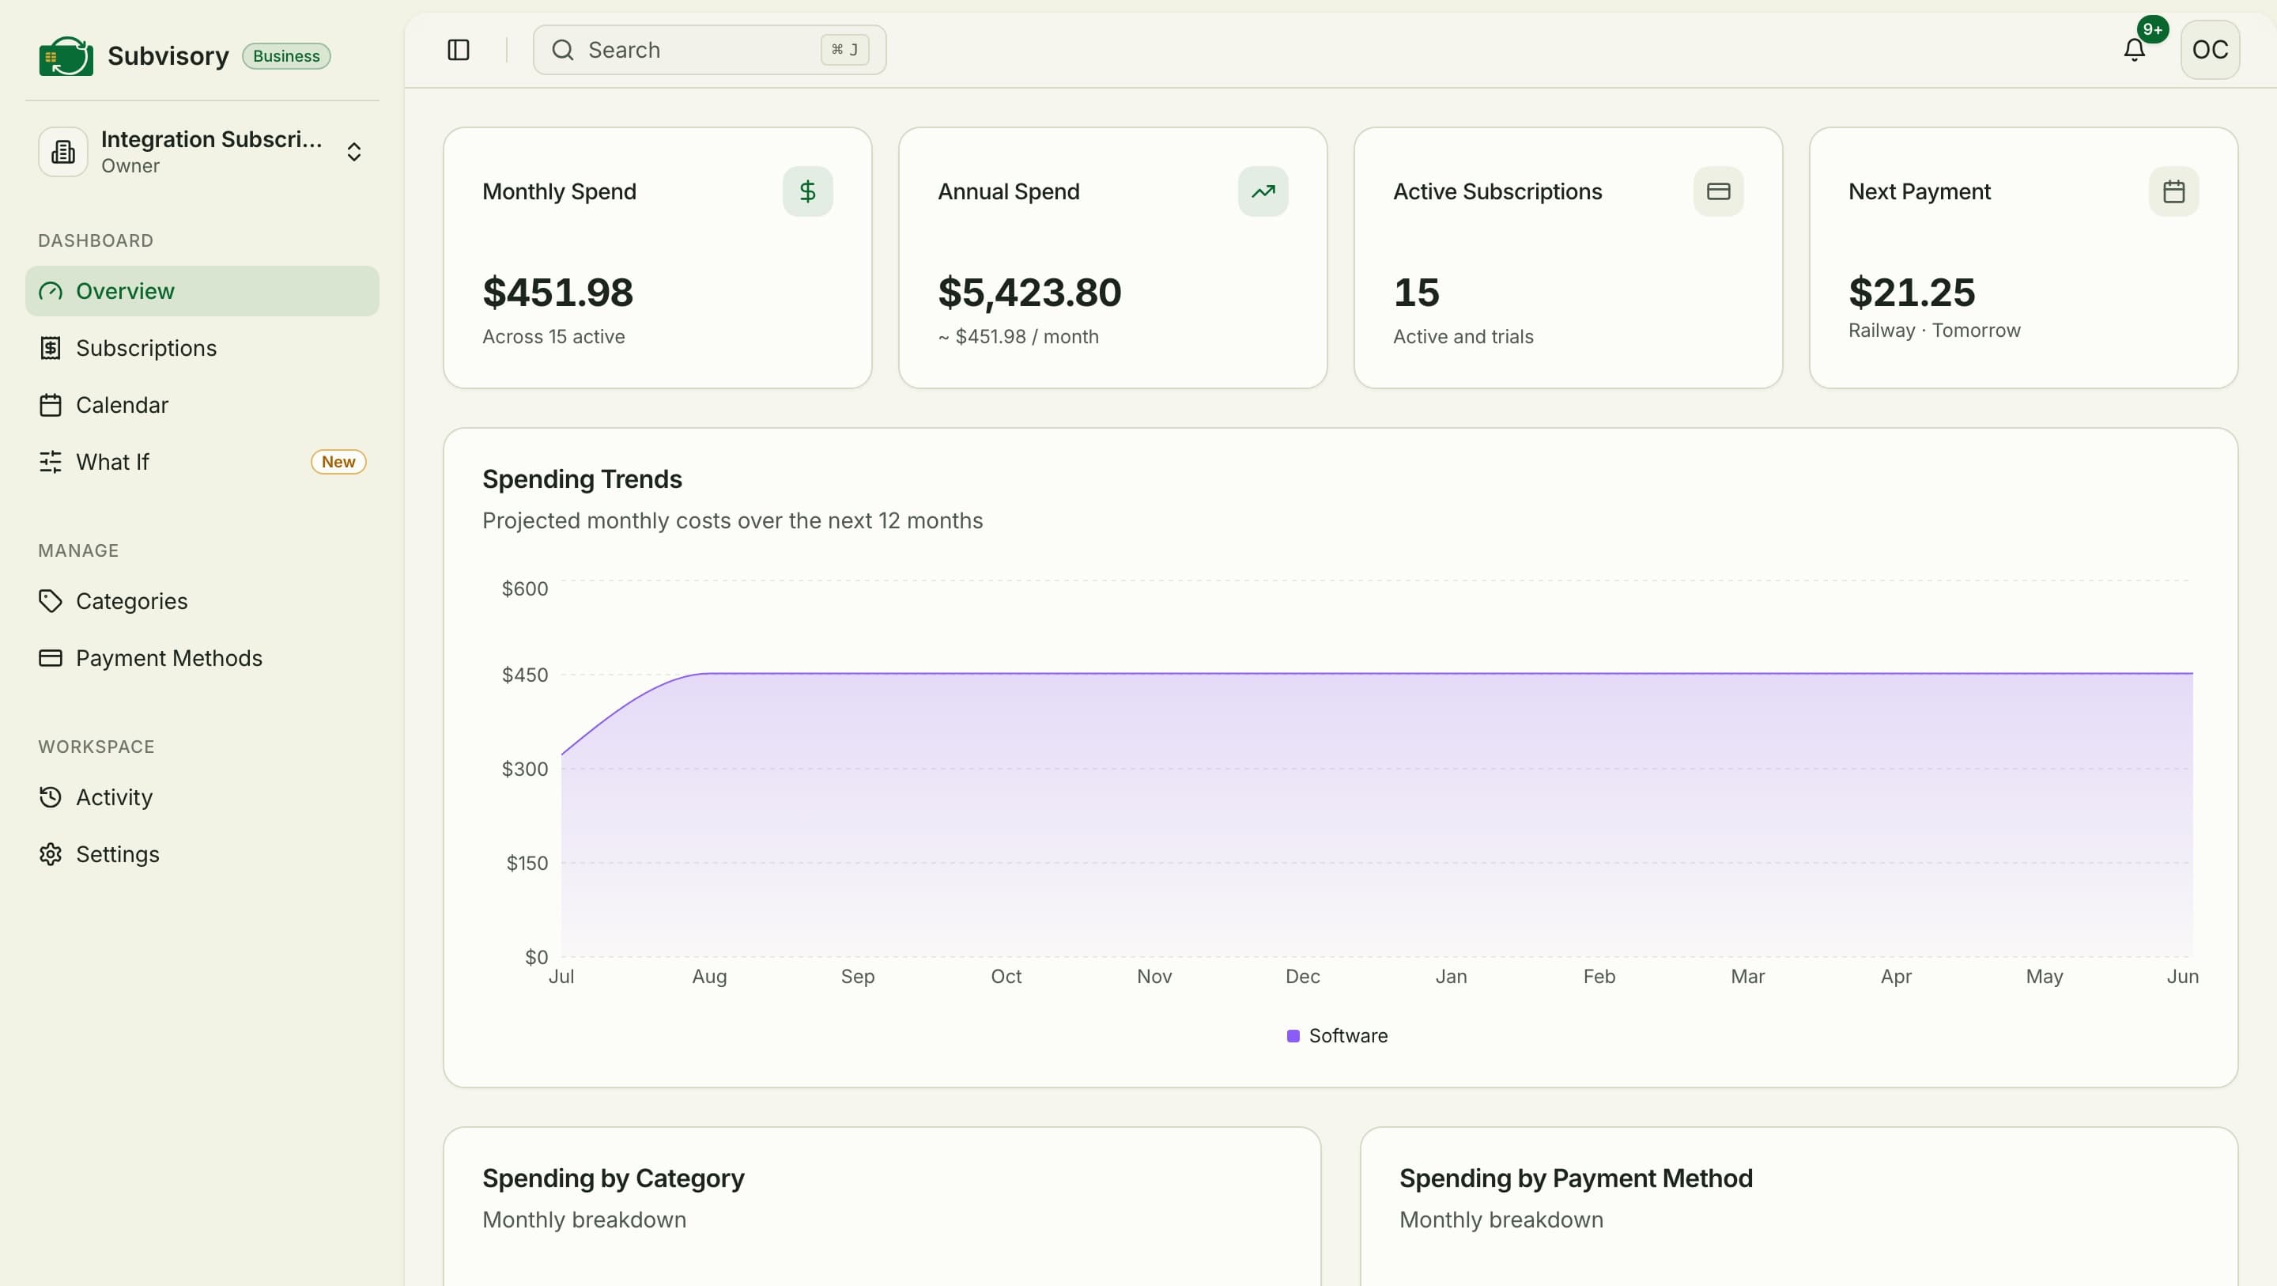2277x1286 pixels.
Task: Click the Spending by Payment Method heading
Action: point(1575,1178)
